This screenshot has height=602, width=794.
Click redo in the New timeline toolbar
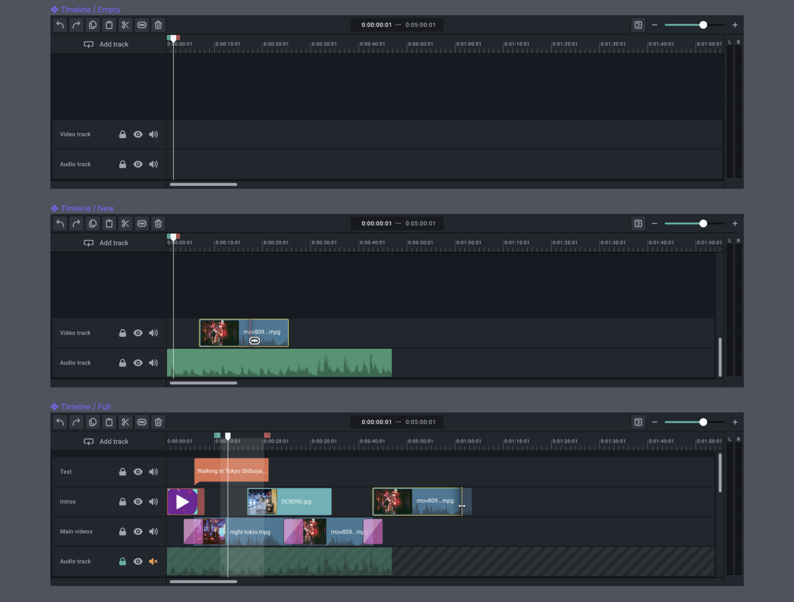pyautogui.click(x=76, y=223)
